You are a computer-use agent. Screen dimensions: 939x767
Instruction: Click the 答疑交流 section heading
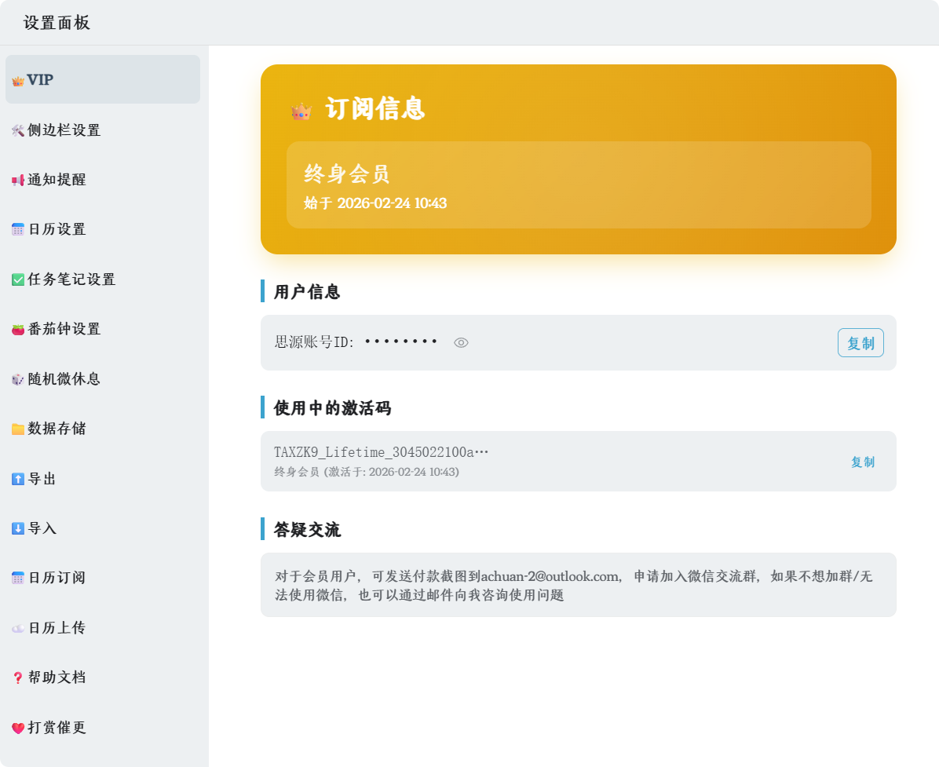(x=307, y=529)
